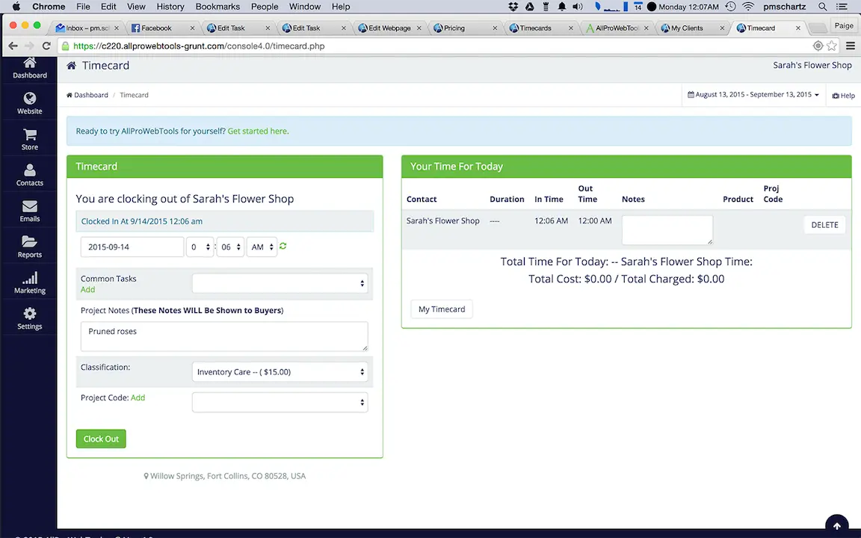Switch to the Pricing tab

[x=465, y=28]
